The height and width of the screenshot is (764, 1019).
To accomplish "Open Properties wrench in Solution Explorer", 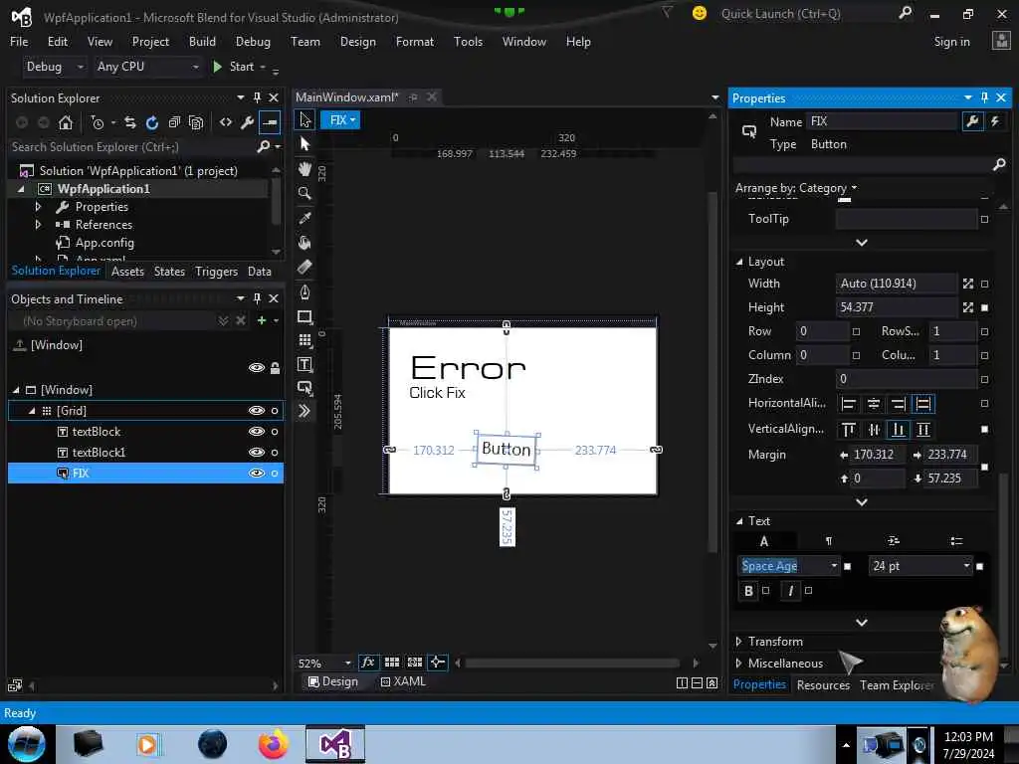I will [247, 122].
